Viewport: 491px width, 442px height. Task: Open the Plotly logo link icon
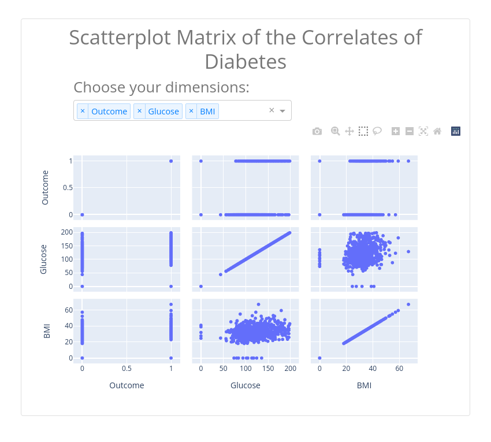pos(456,131)
